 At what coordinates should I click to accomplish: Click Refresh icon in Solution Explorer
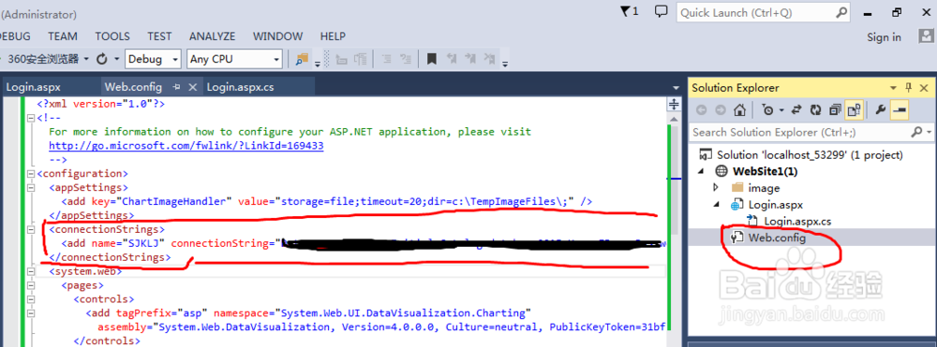815,109
